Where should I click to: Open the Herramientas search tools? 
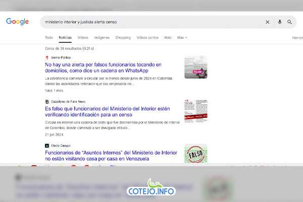click(x=297, y=38)
